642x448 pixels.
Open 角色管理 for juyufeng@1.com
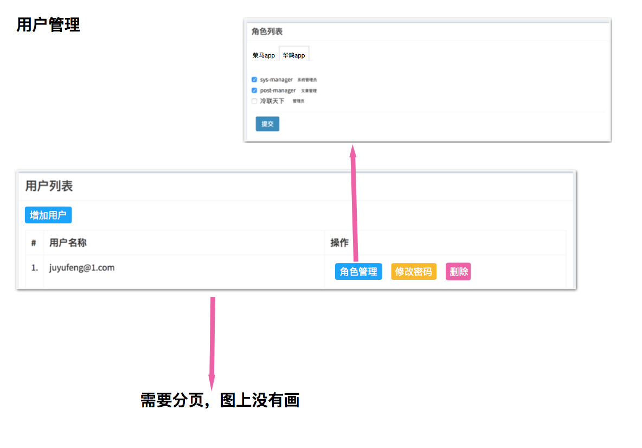coord(358,272)
